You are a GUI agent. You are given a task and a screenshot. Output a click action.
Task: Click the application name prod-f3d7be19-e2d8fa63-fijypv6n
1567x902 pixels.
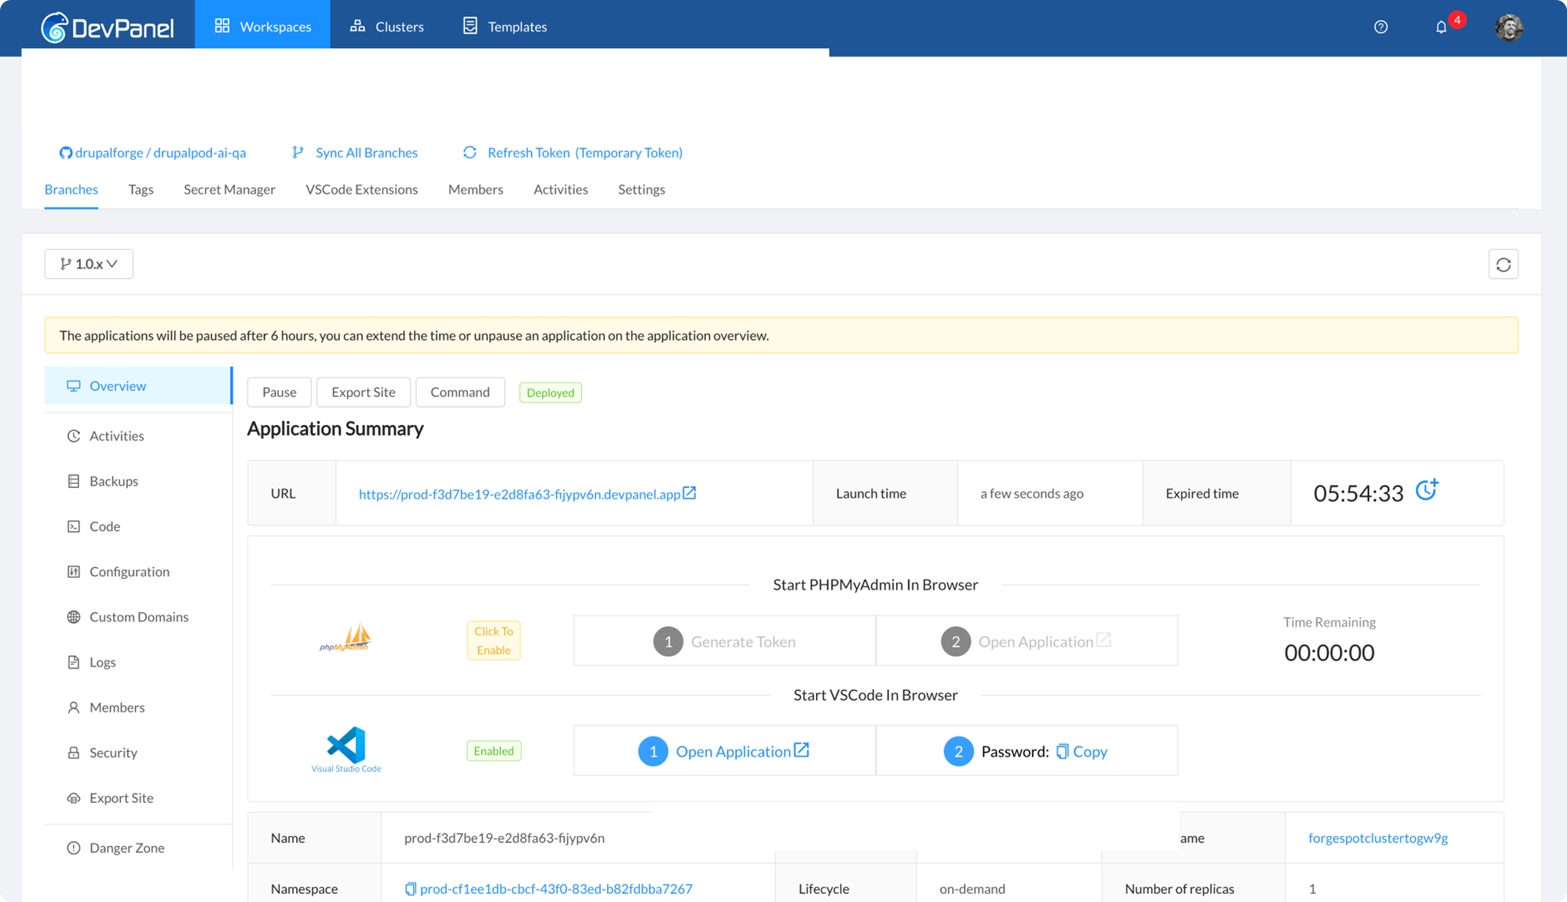click(504, 838)
